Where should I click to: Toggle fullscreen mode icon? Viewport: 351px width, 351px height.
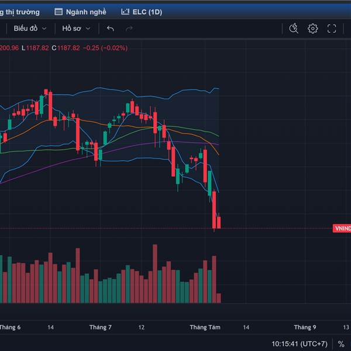[332, 29]
